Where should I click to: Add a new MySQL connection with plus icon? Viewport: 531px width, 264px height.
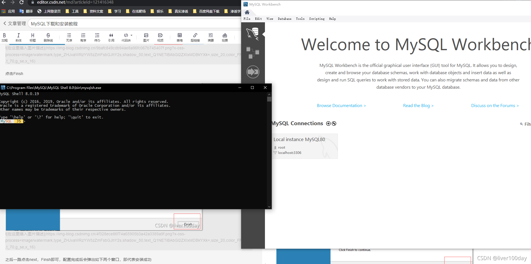coord(328,123)
